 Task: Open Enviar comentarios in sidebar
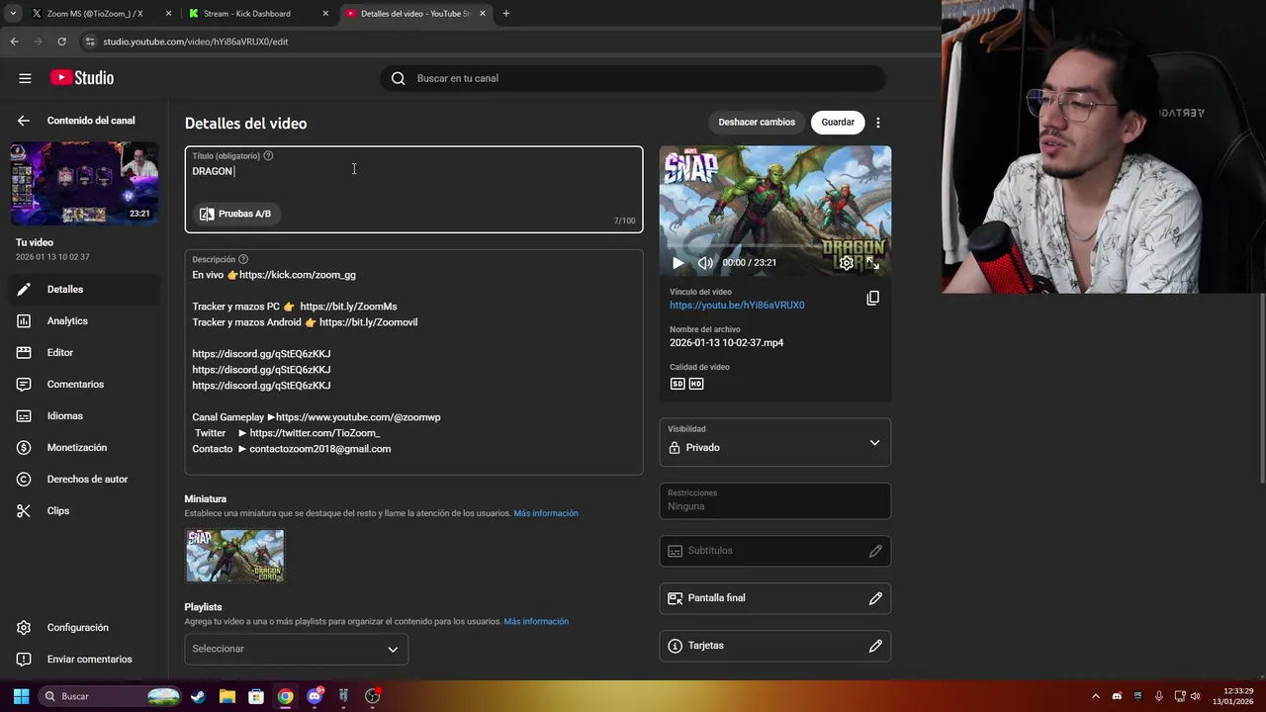(x=84, y=660)
